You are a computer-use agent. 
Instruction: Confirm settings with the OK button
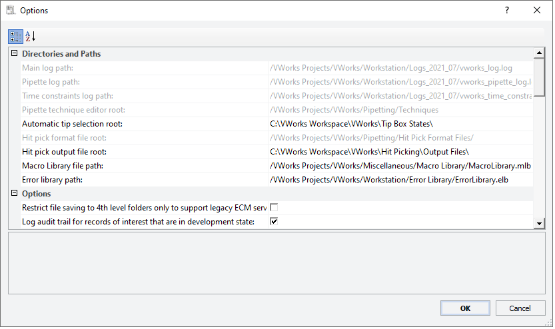(465, 308)
